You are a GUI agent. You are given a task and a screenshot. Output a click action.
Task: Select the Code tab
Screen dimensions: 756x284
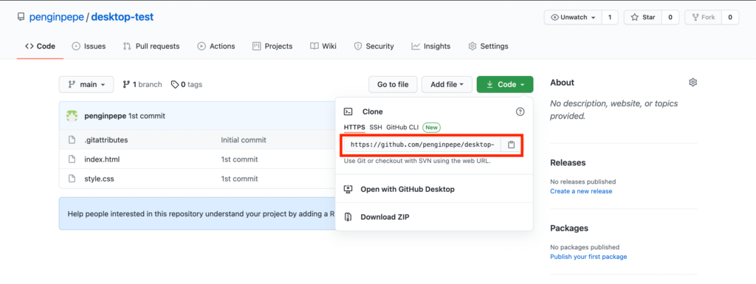(40, 46)
